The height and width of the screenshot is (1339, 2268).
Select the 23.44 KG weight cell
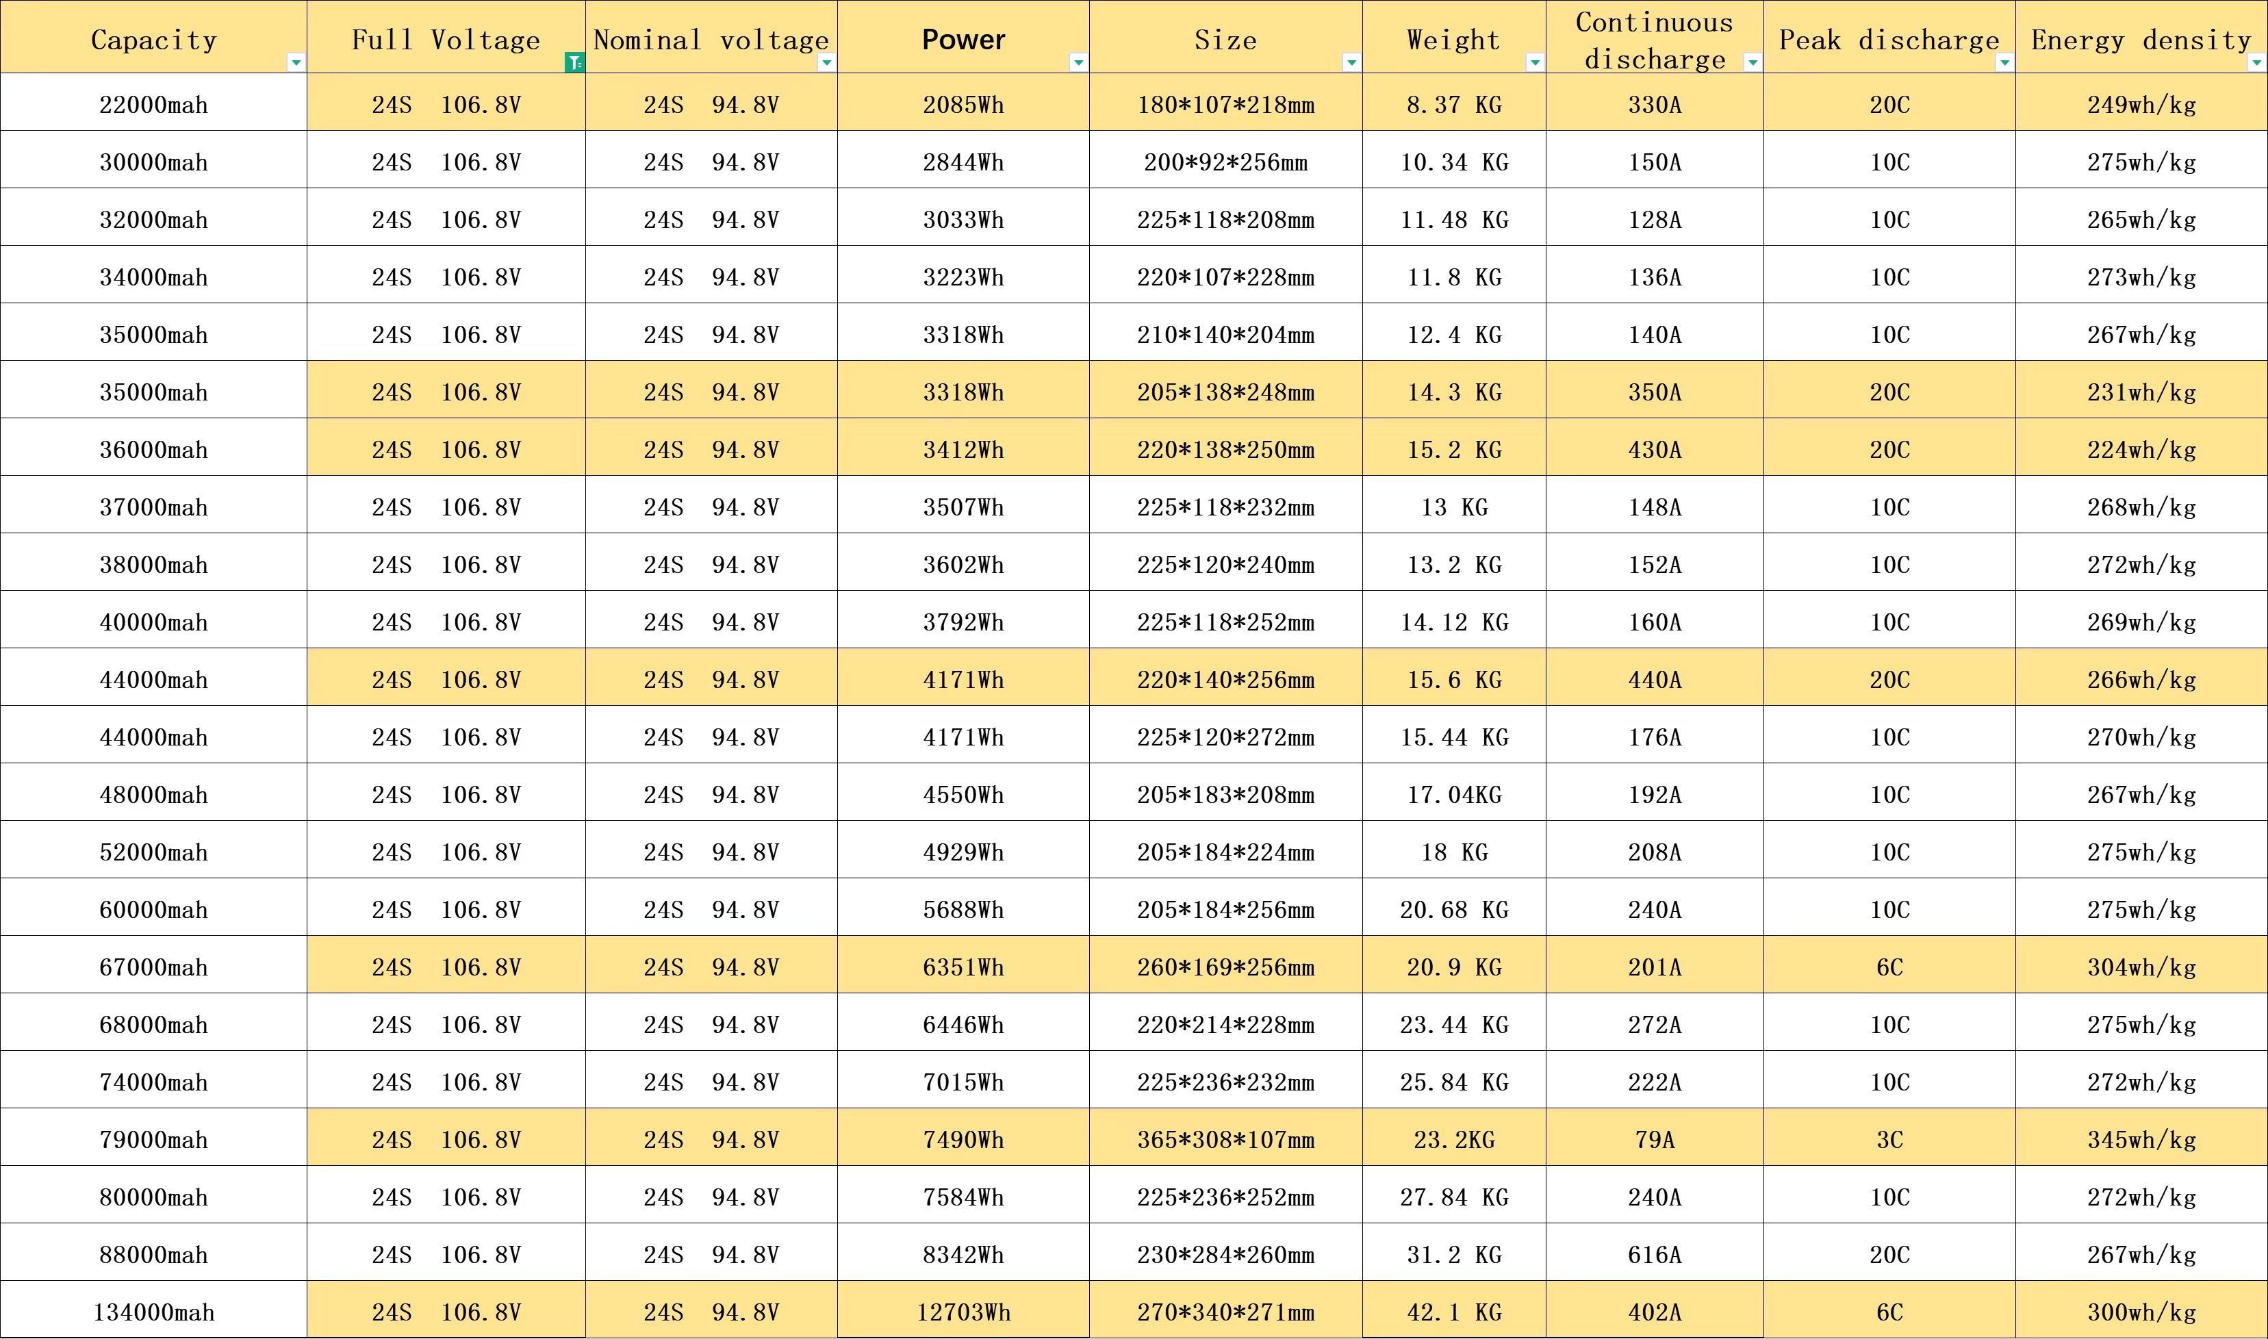(x=1454, y=1022)
